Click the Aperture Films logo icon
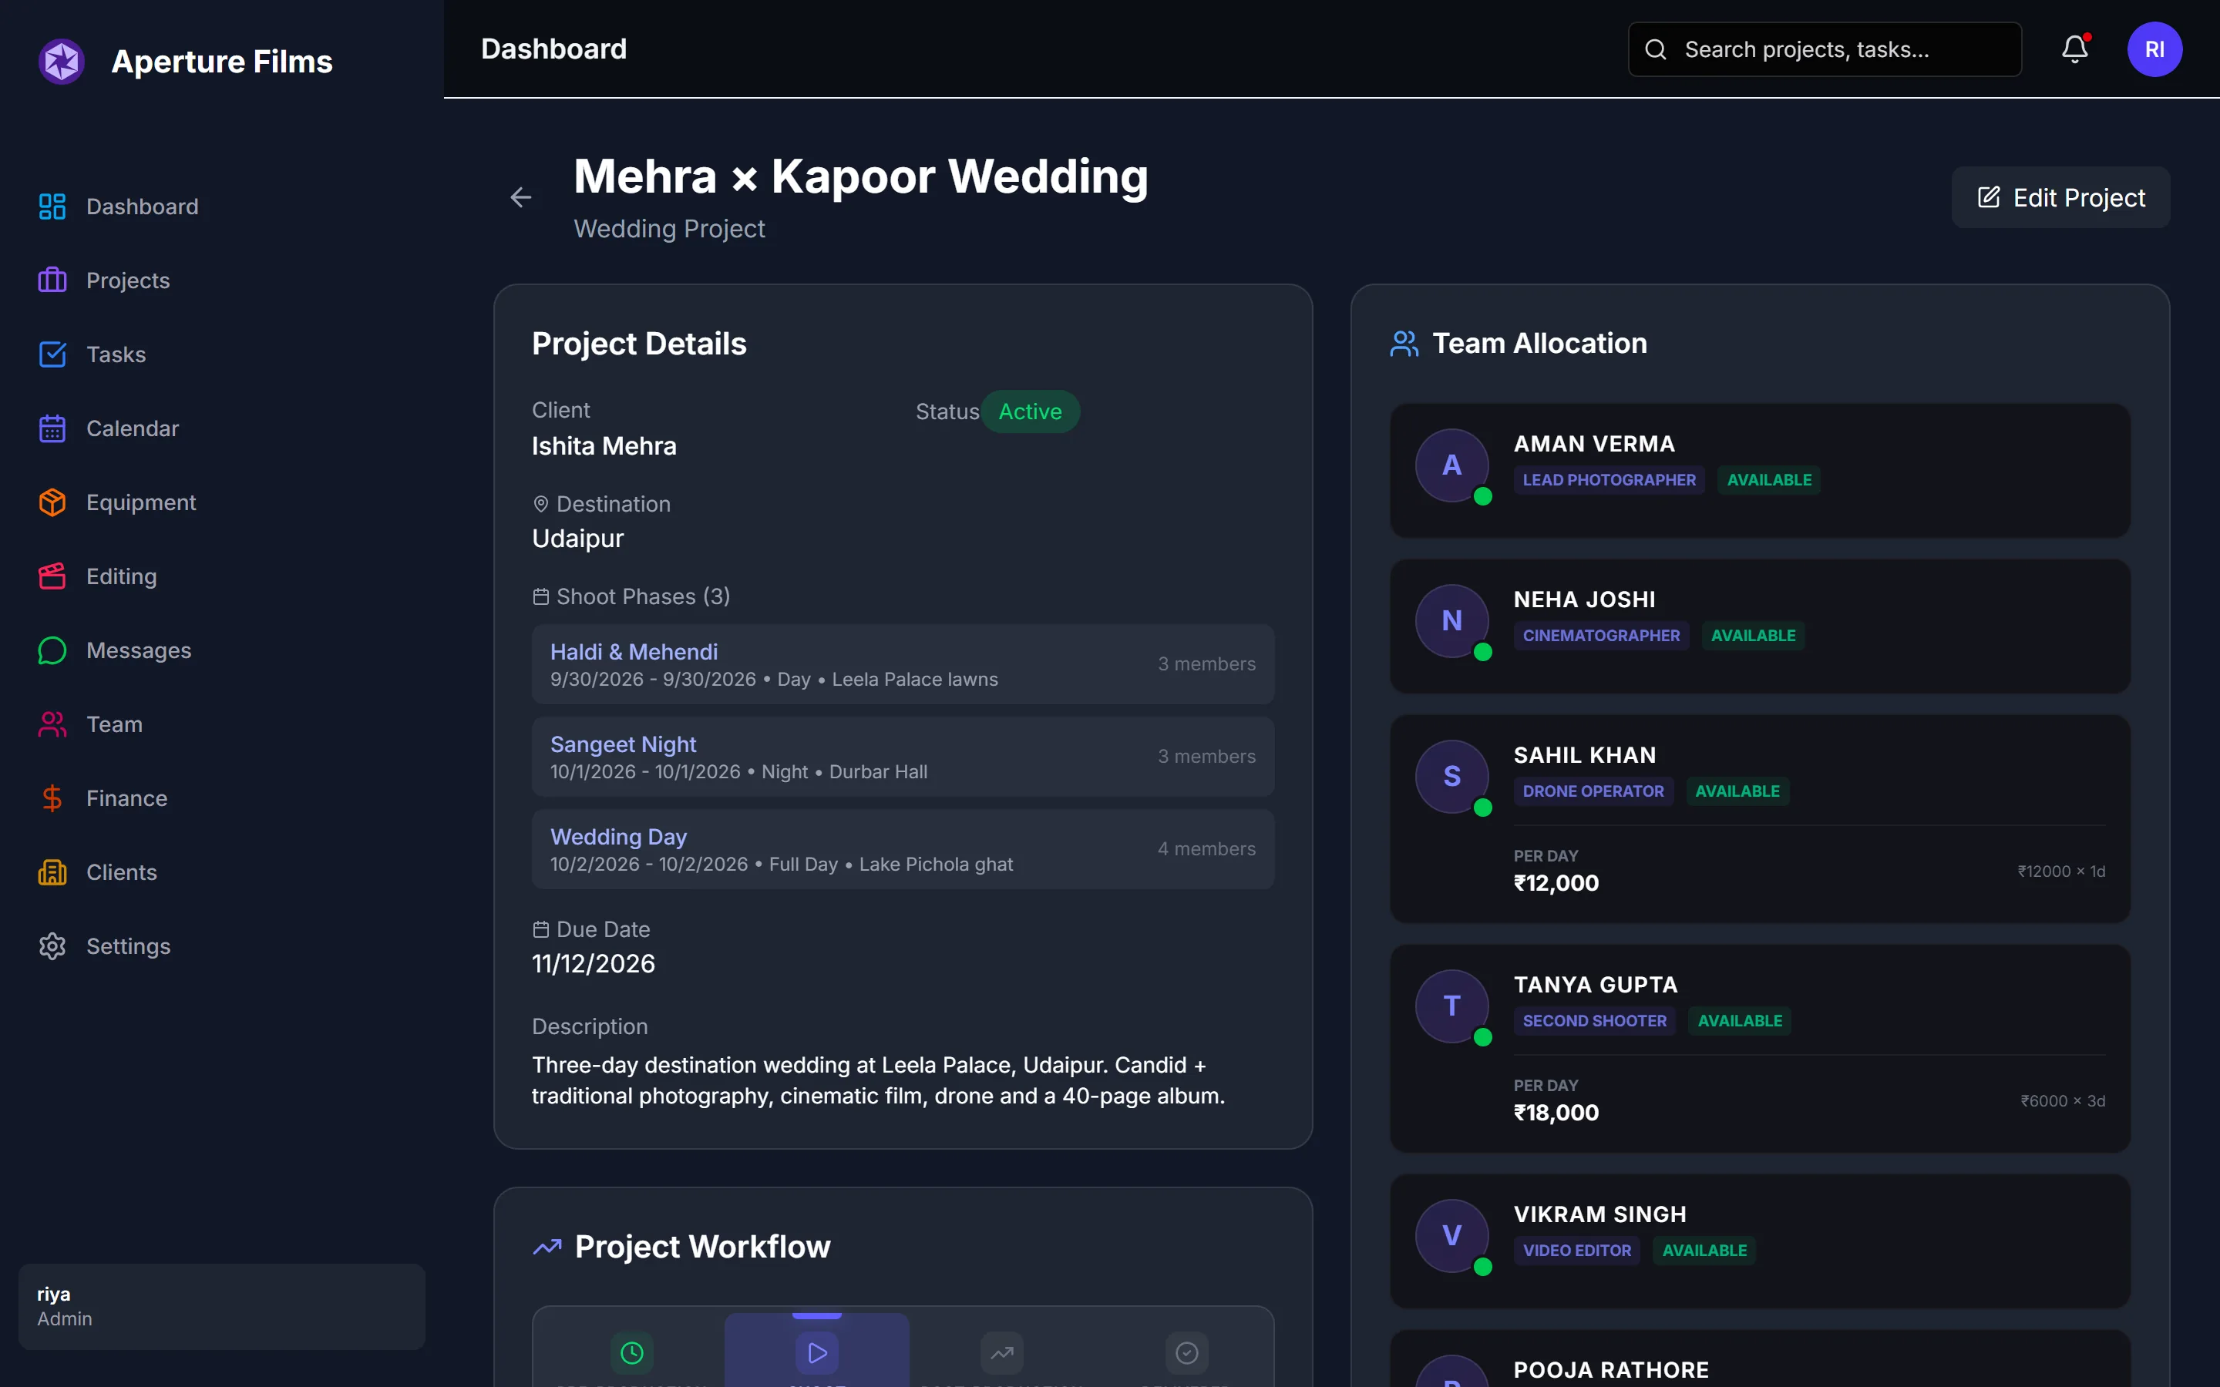This screenshot has height=1387, width=2220. coord(62,62)
